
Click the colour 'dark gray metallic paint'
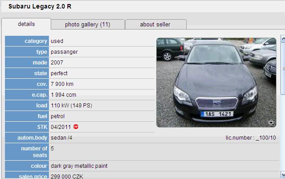(x=79, y=166)
